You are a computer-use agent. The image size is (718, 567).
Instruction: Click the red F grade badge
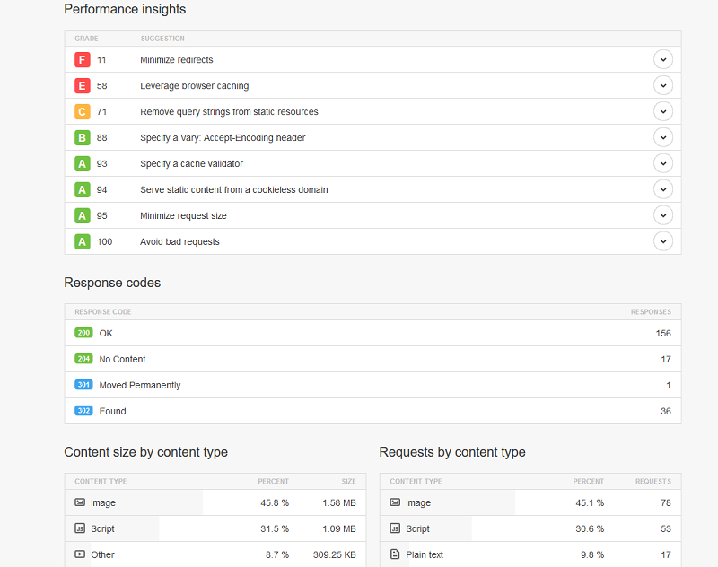(x=82, y=60)
